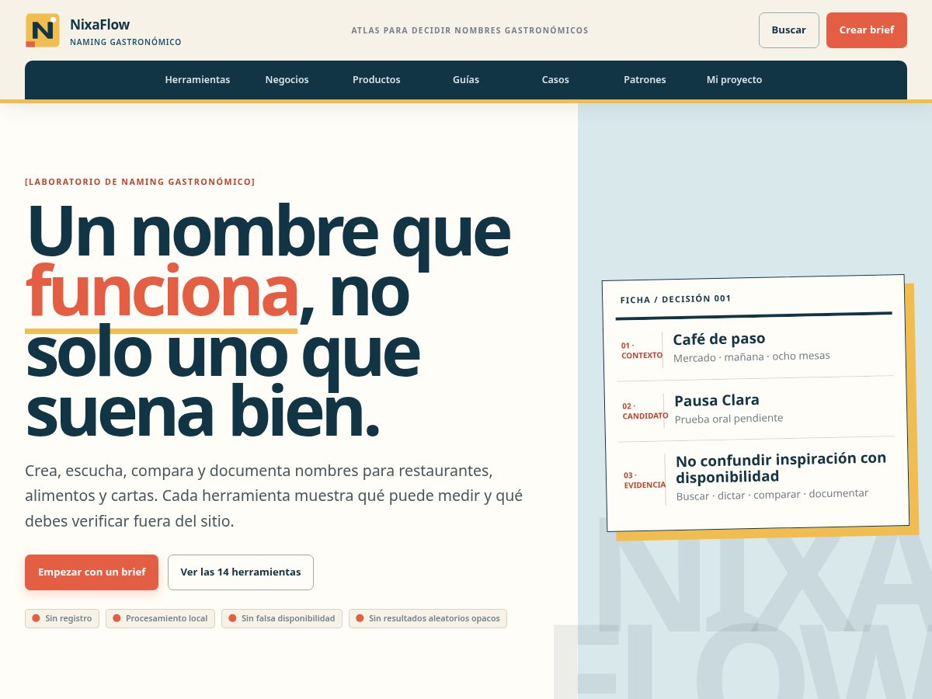Click Prueba oral pendiente text

click(729, 419)
